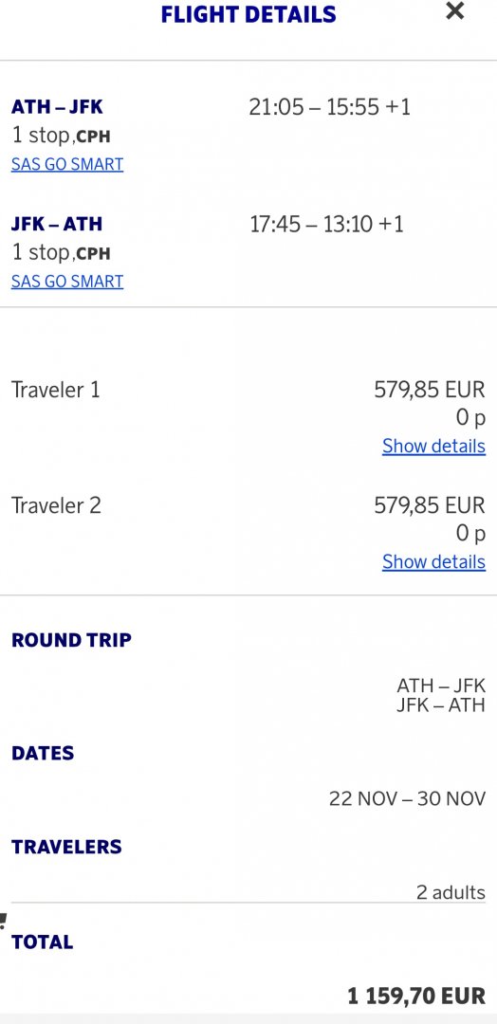Click the Traveler 1 label
This screenshot has width=497, height=1024.
click(x=56, y=390)
